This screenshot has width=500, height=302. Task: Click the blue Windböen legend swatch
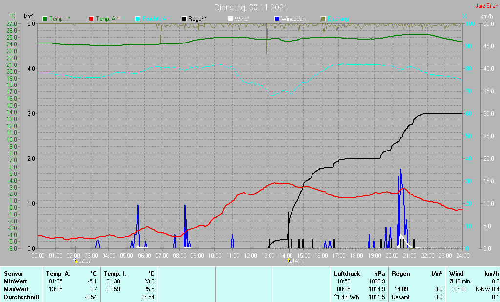[x=277, y=19]
